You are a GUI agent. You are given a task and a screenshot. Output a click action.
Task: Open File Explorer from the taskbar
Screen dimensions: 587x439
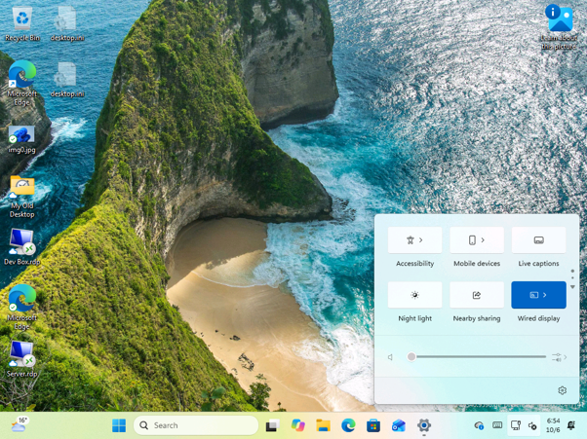pos(323,425)
